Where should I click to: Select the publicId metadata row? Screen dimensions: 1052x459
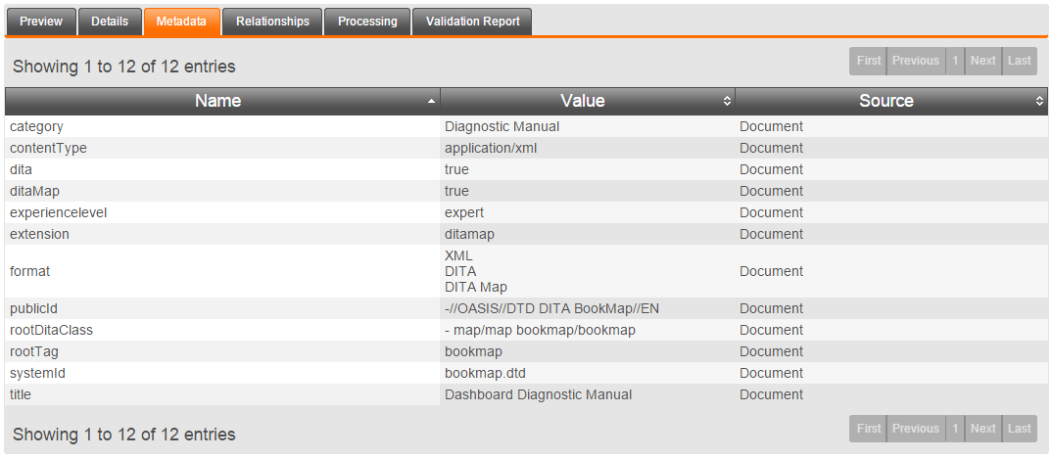[x=526, y=309]
